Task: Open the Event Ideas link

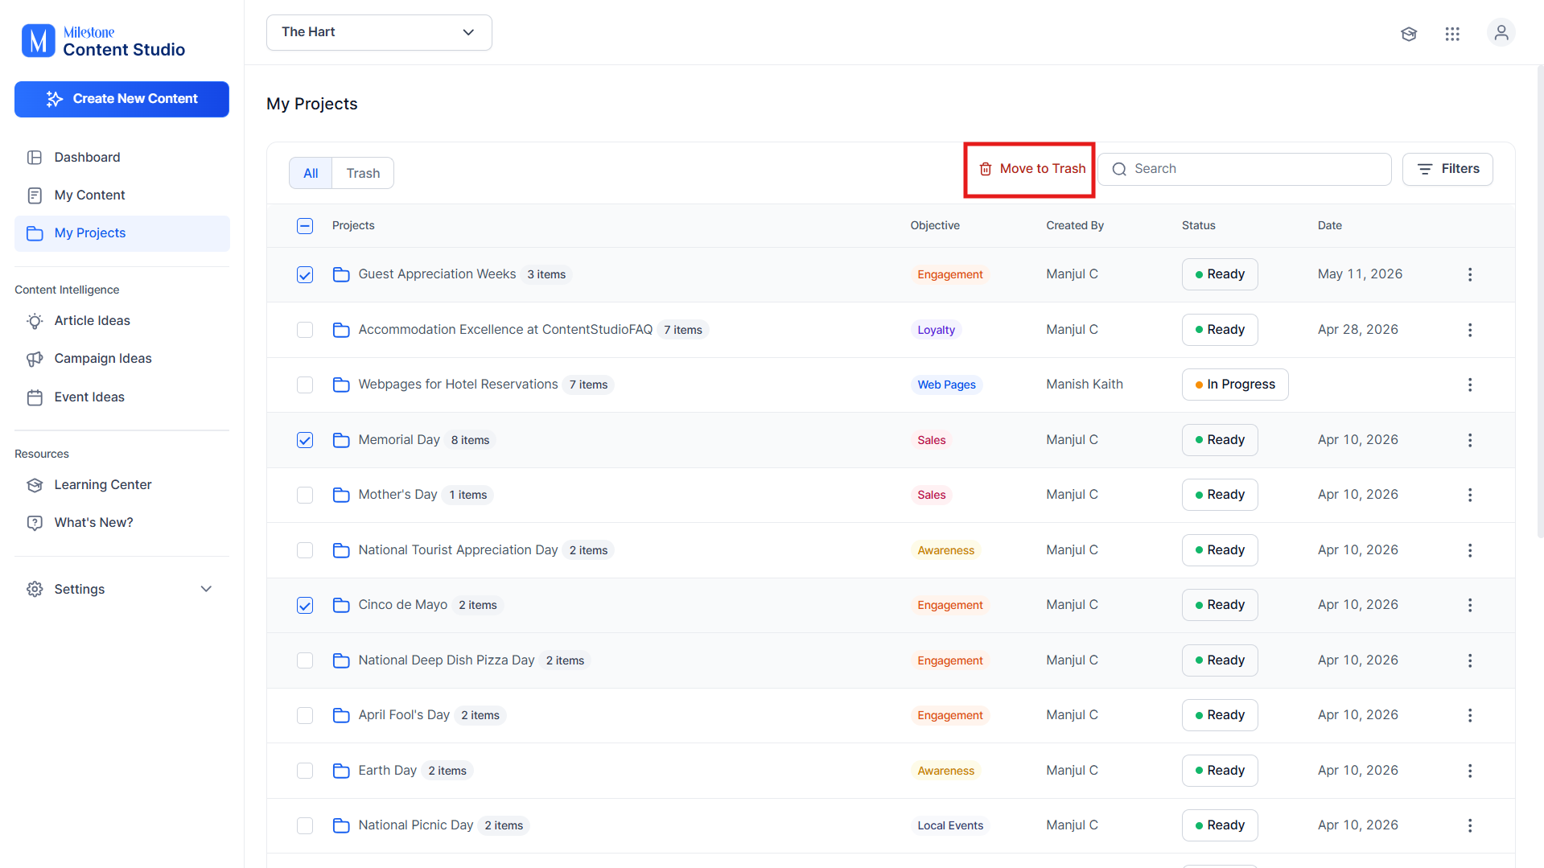Action: pos(122,397)
